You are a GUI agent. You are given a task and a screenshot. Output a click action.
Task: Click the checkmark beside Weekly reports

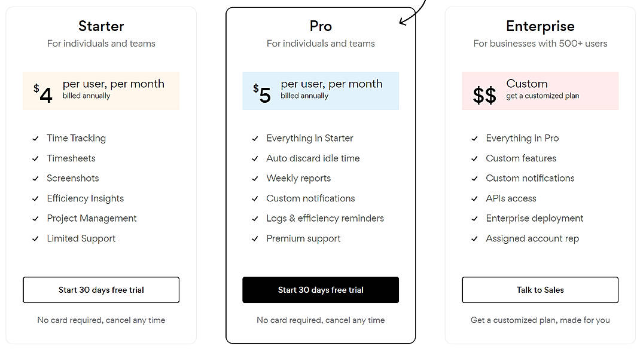255,178
